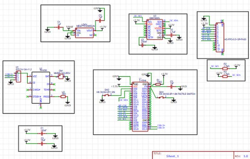Click the Sheet_1 title text in title block
Viewport: 250px width, 159px height.
(173, 156)
